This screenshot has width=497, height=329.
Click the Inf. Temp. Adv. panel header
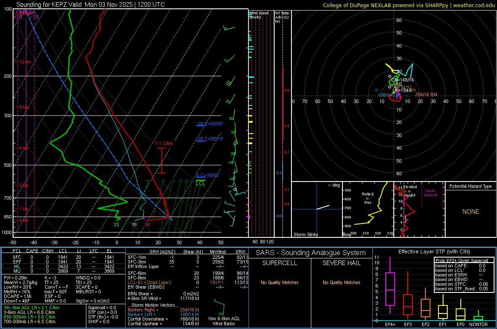coord(282,17)
